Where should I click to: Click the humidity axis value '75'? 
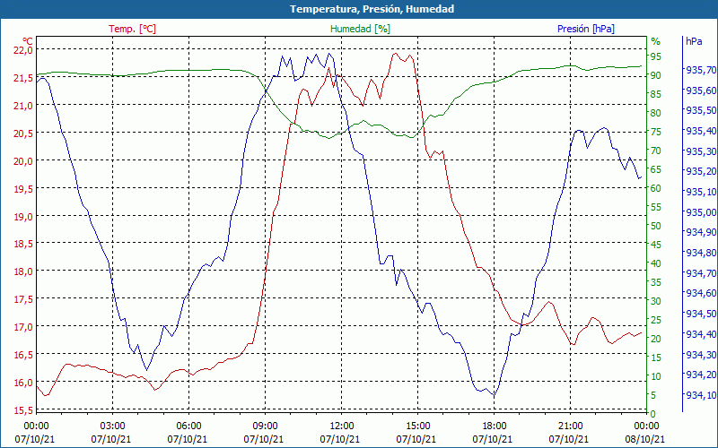pos(656,132)
